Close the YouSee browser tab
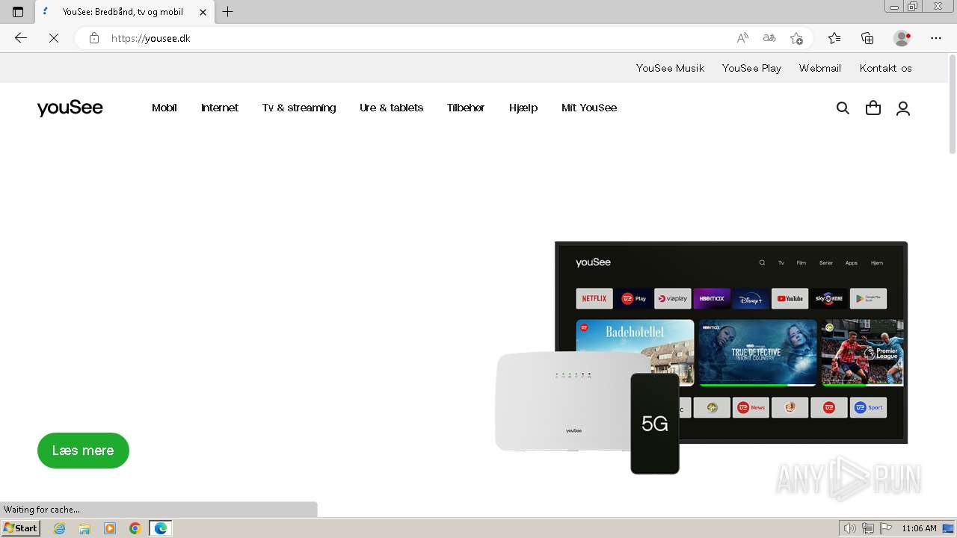Screen dimensions: 957x538 coord(203,12)
